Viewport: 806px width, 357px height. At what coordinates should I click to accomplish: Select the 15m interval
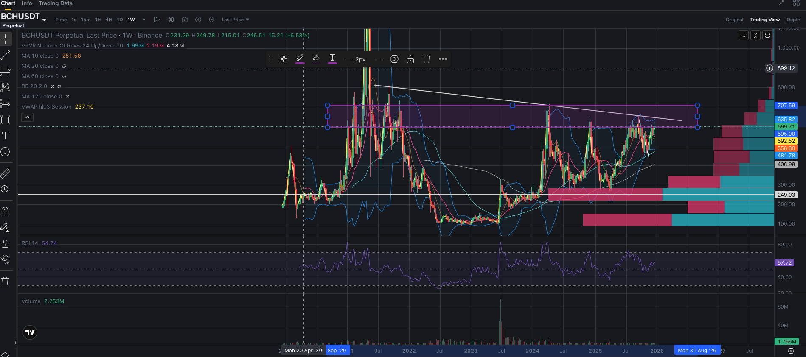(86, 20)
